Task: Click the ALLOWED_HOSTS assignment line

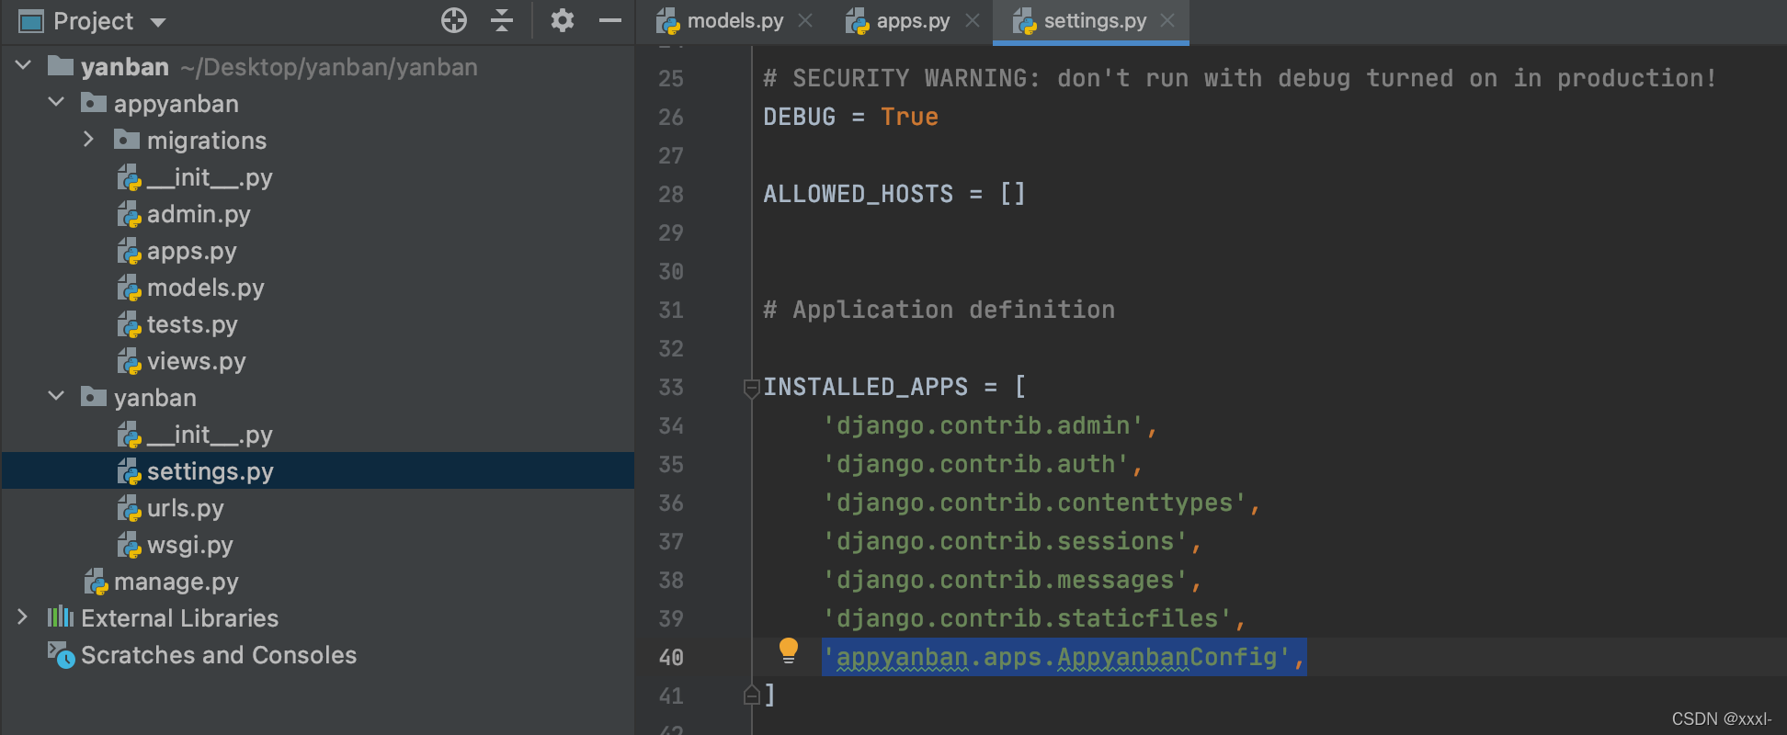Action: click(894, 195)
